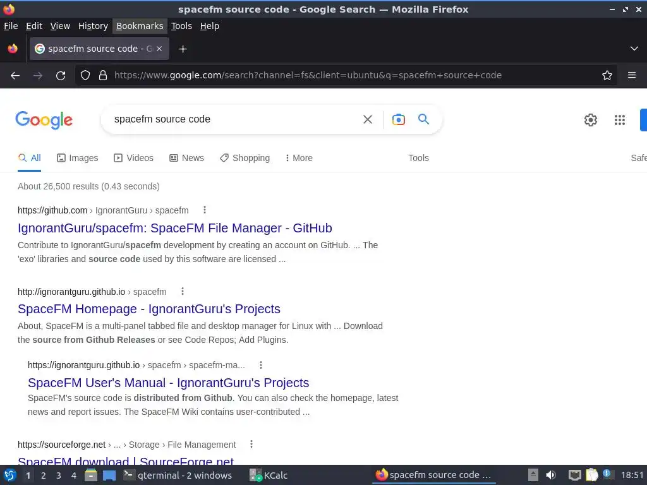The width and height of the screenshot is (647, 485).
Task: Switch to qterminal windows in taskbar
Action: coord(178,476)
